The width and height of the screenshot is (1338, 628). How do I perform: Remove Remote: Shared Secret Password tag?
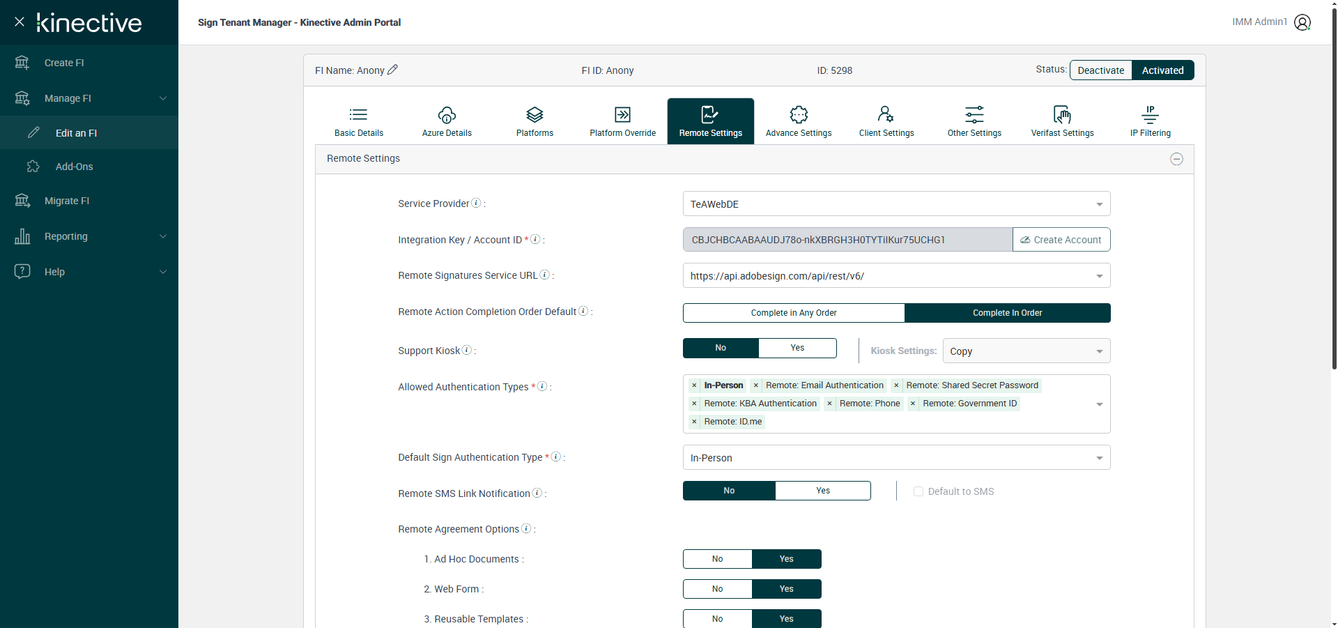tap(896, 385)
